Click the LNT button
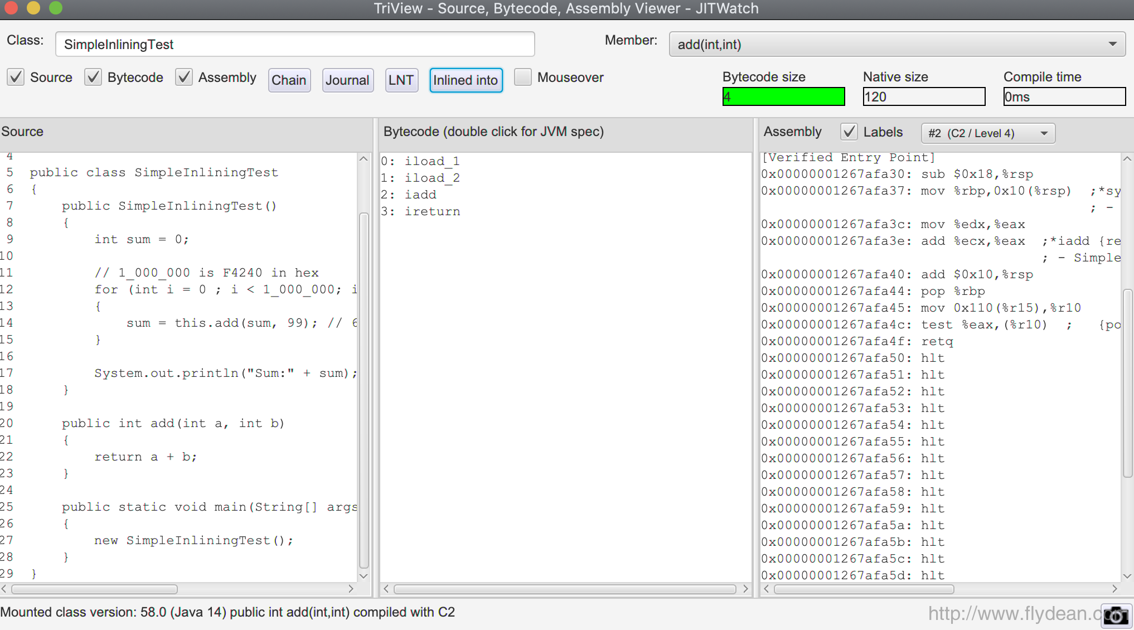 401,80
